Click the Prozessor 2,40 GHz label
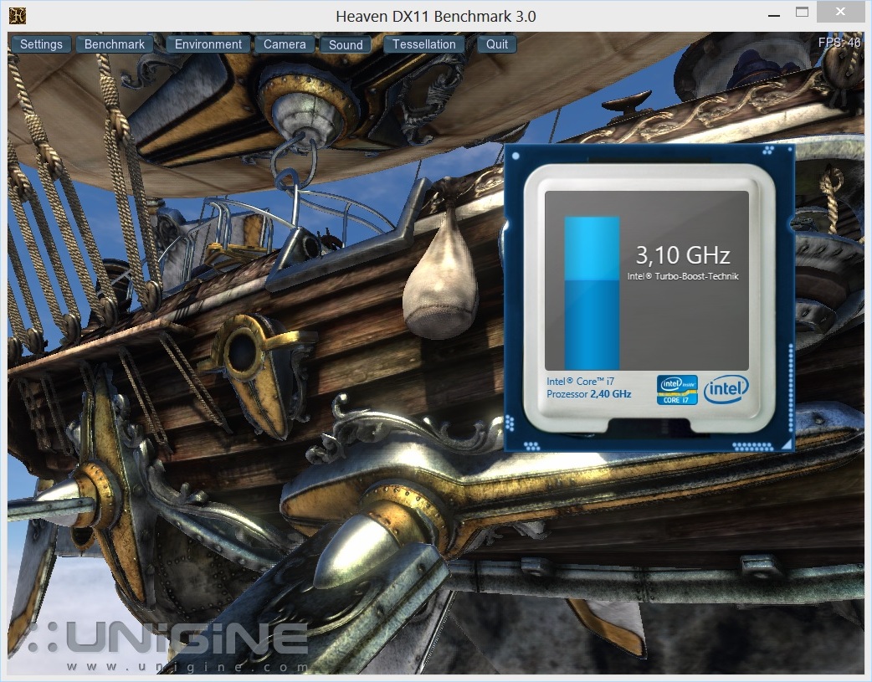The image size is (872, 682). [x=588, y=394]
